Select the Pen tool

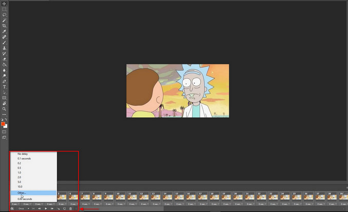4,81
